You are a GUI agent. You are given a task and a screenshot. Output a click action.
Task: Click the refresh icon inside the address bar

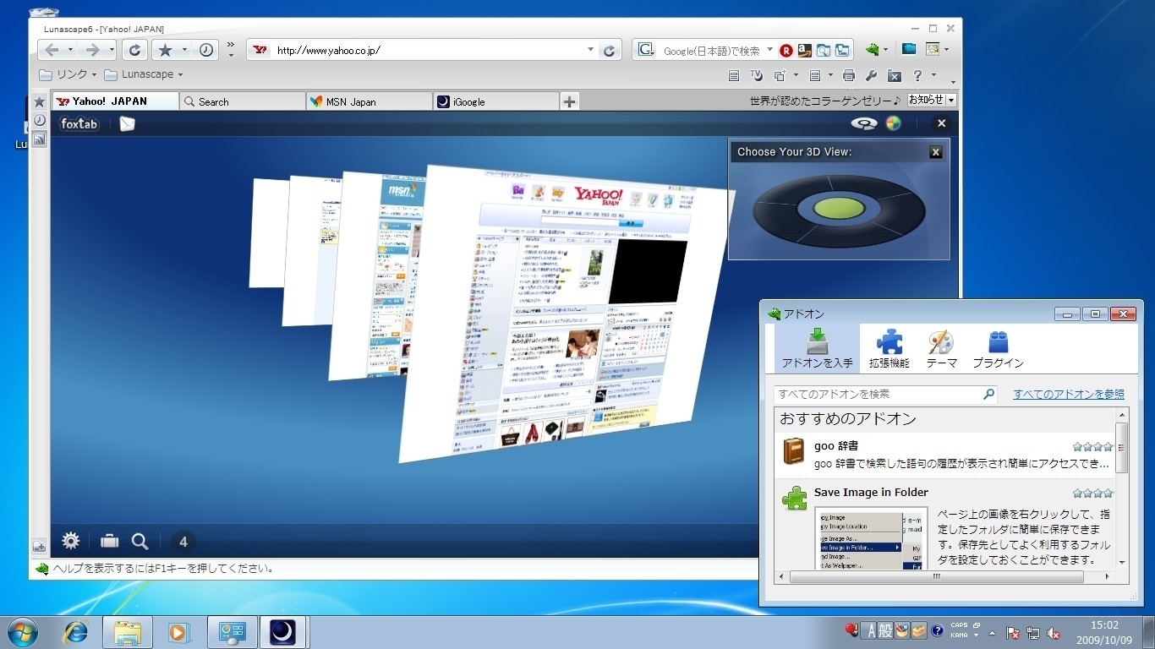(609, 51)
